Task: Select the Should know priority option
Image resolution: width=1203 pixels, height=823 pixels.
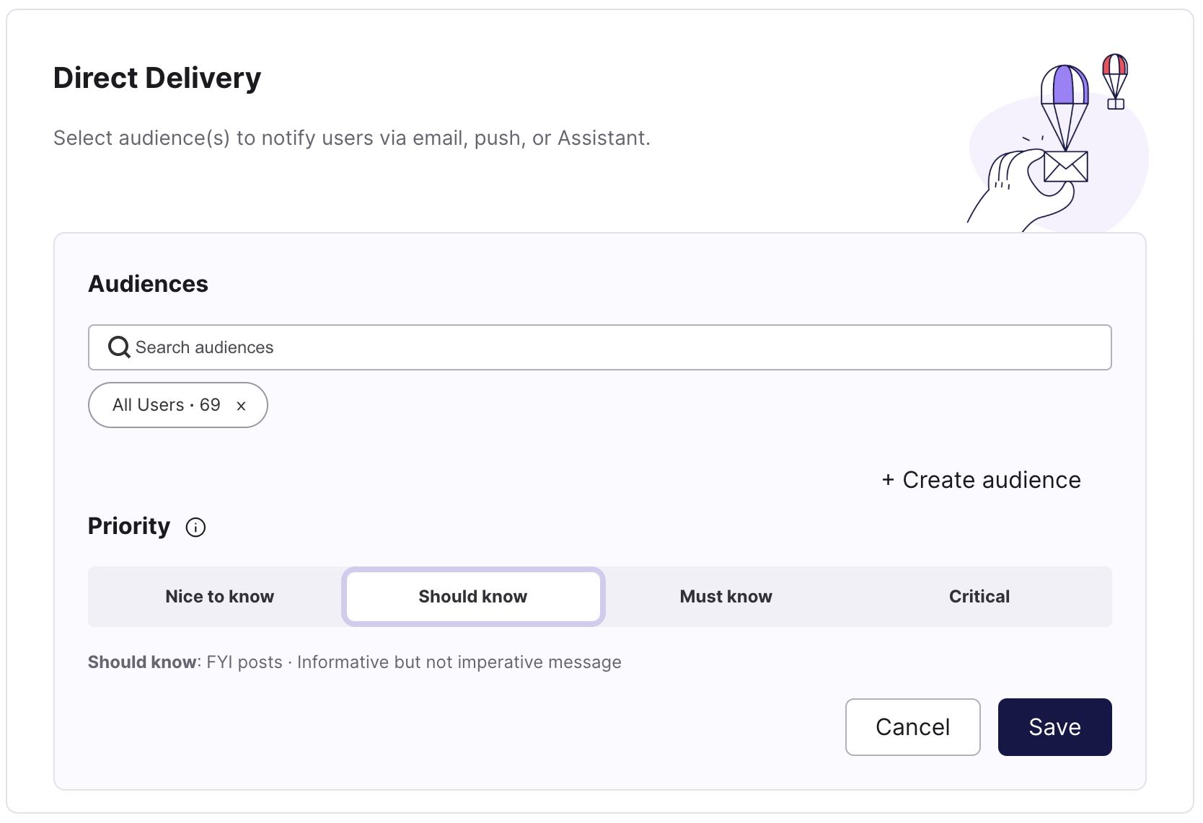Action: (x=473, y=597)
